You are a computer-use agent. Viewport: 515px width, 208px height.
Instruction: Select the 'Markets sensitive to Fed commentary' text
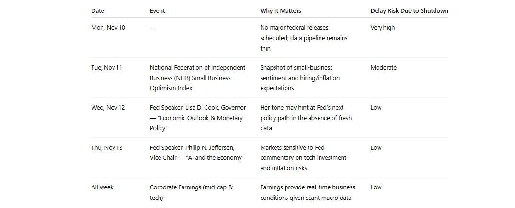click(x=303, y=158)
